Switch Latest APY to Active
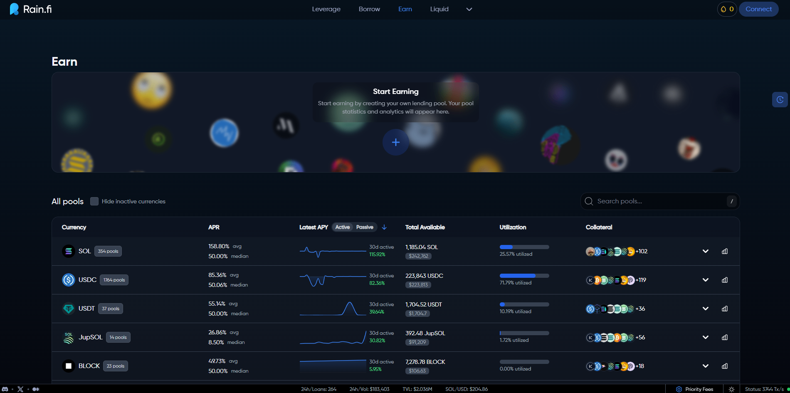The height and width of the screenshot is (393, 790). coord(343,227)
